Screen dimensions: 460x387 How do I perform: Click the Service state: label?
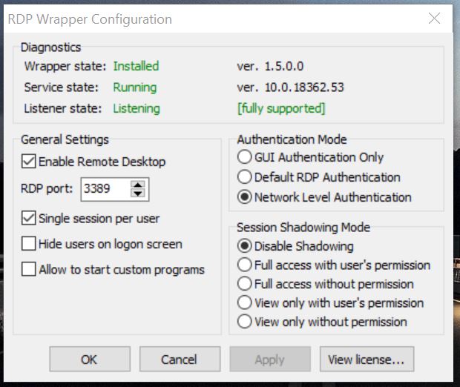tap(62, 87)
